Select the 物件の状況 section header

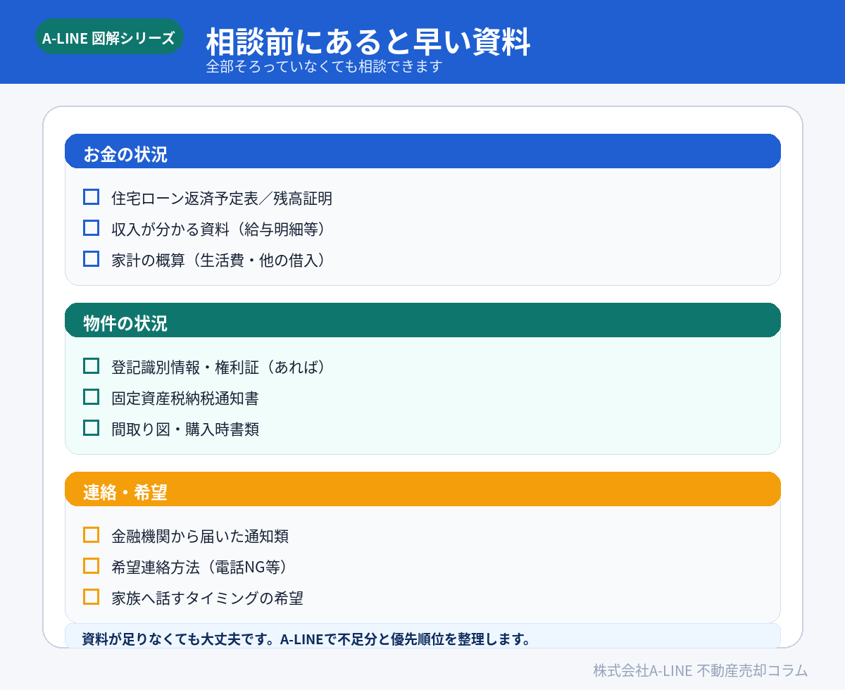423,320
